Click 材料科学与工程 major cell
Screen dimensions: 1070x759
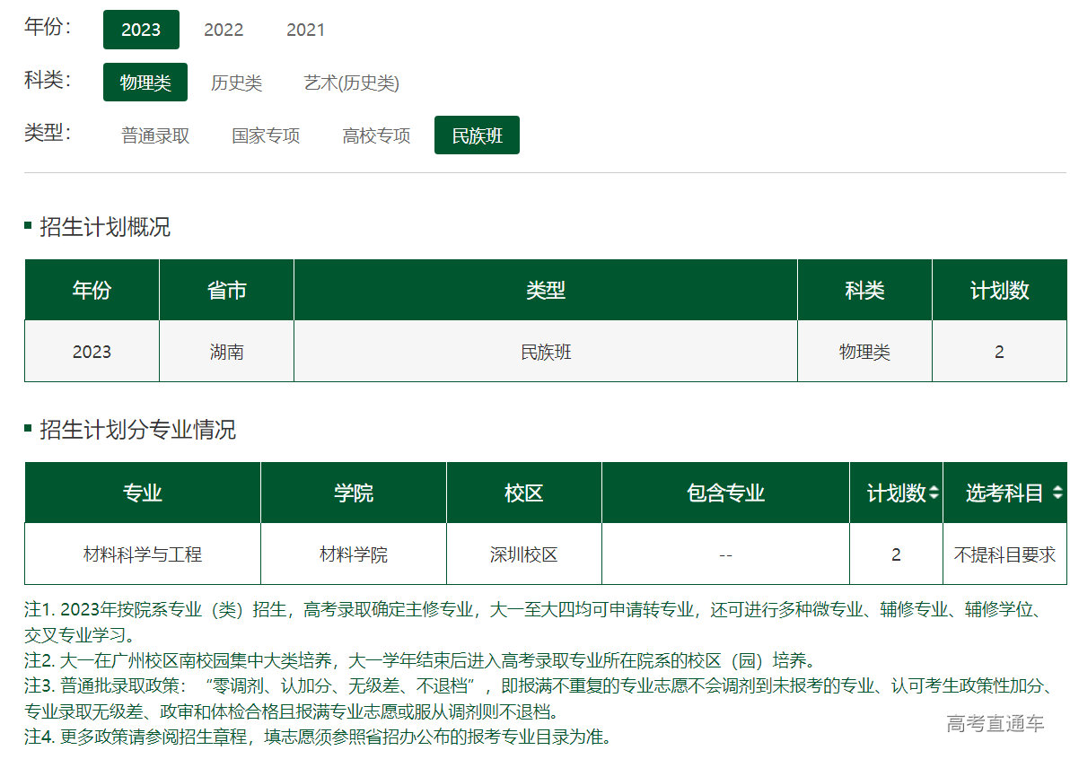[142, 554]
